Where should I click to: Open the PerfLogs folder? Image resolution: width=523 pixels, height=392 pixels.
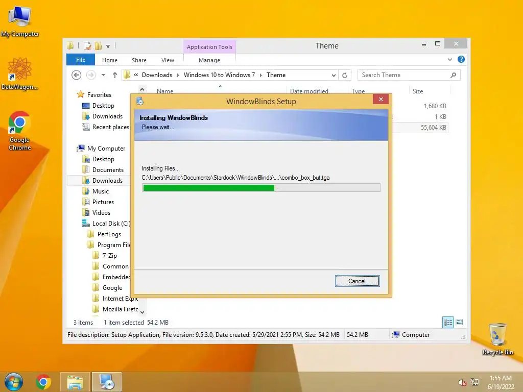109,234
